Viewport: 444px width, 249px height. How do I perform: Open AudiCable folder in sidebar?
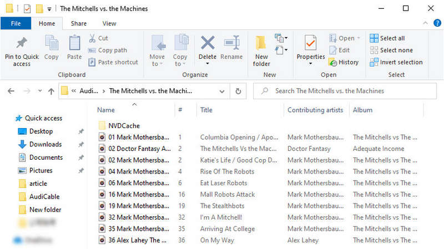[x=39, y=197]
